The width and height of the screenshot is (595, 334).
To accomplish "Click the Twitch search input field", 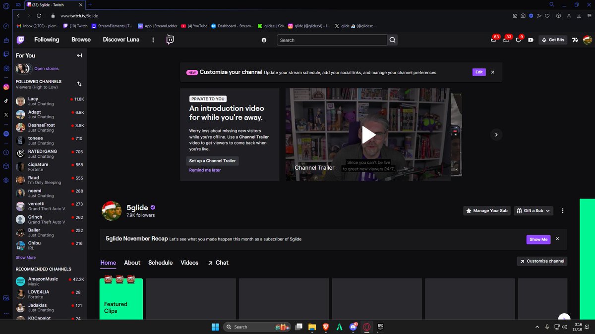I will (x=332, y=40).
